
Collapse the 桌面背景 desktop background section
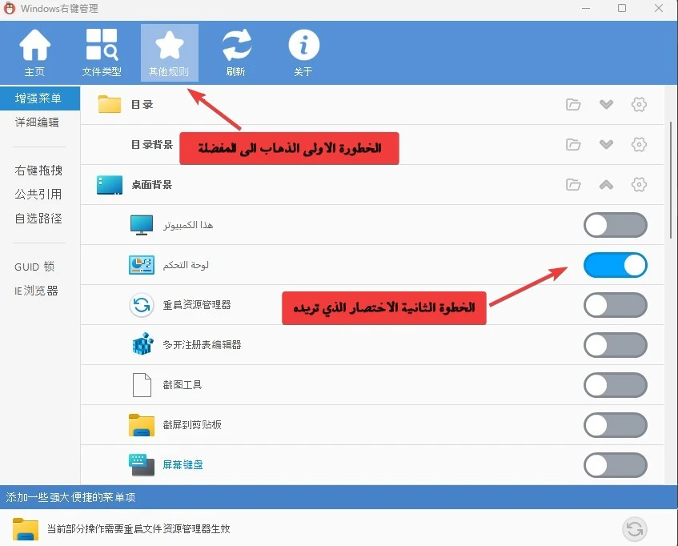point(606,184)
